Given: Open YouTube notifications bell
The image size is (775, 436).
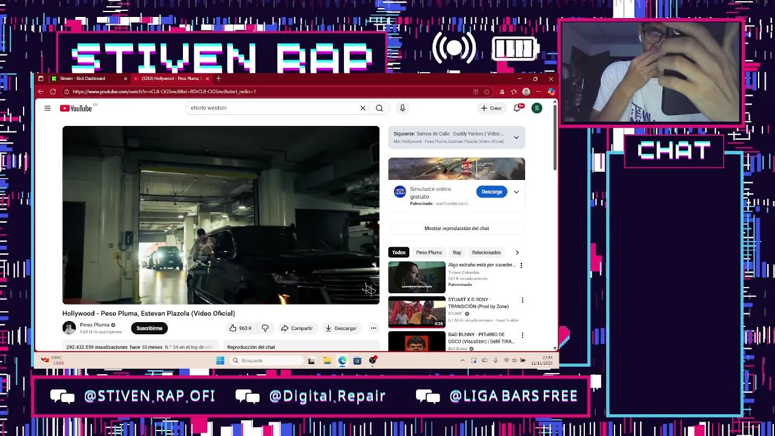Looking at the screenshot, I should pos(518,108).
